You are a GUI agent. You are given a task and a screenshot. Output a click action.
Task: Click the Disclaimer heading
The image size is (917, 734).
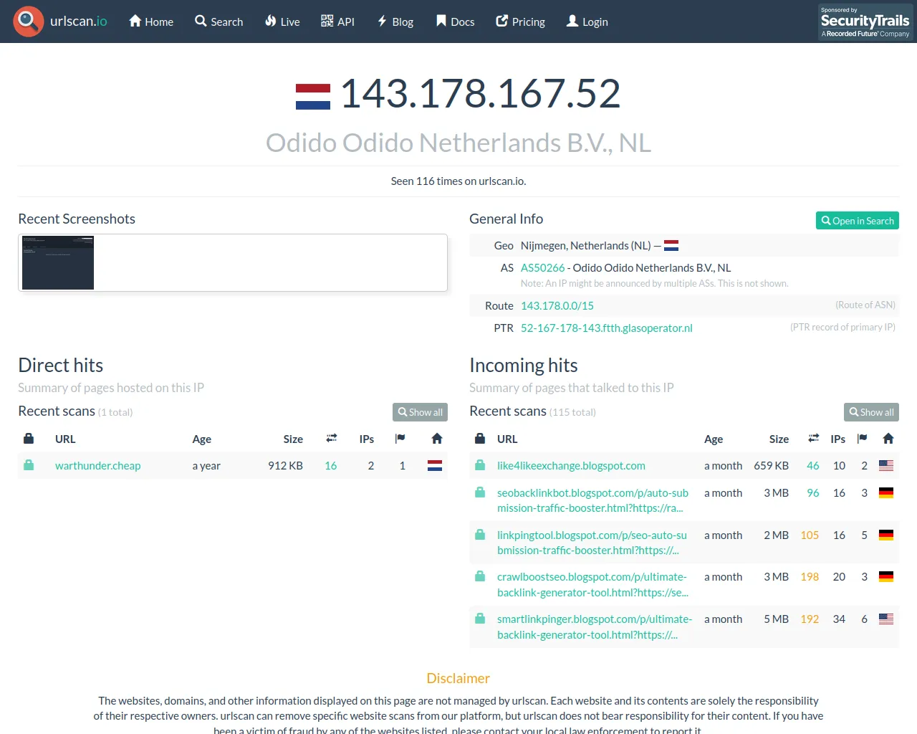tap(458, 678)
